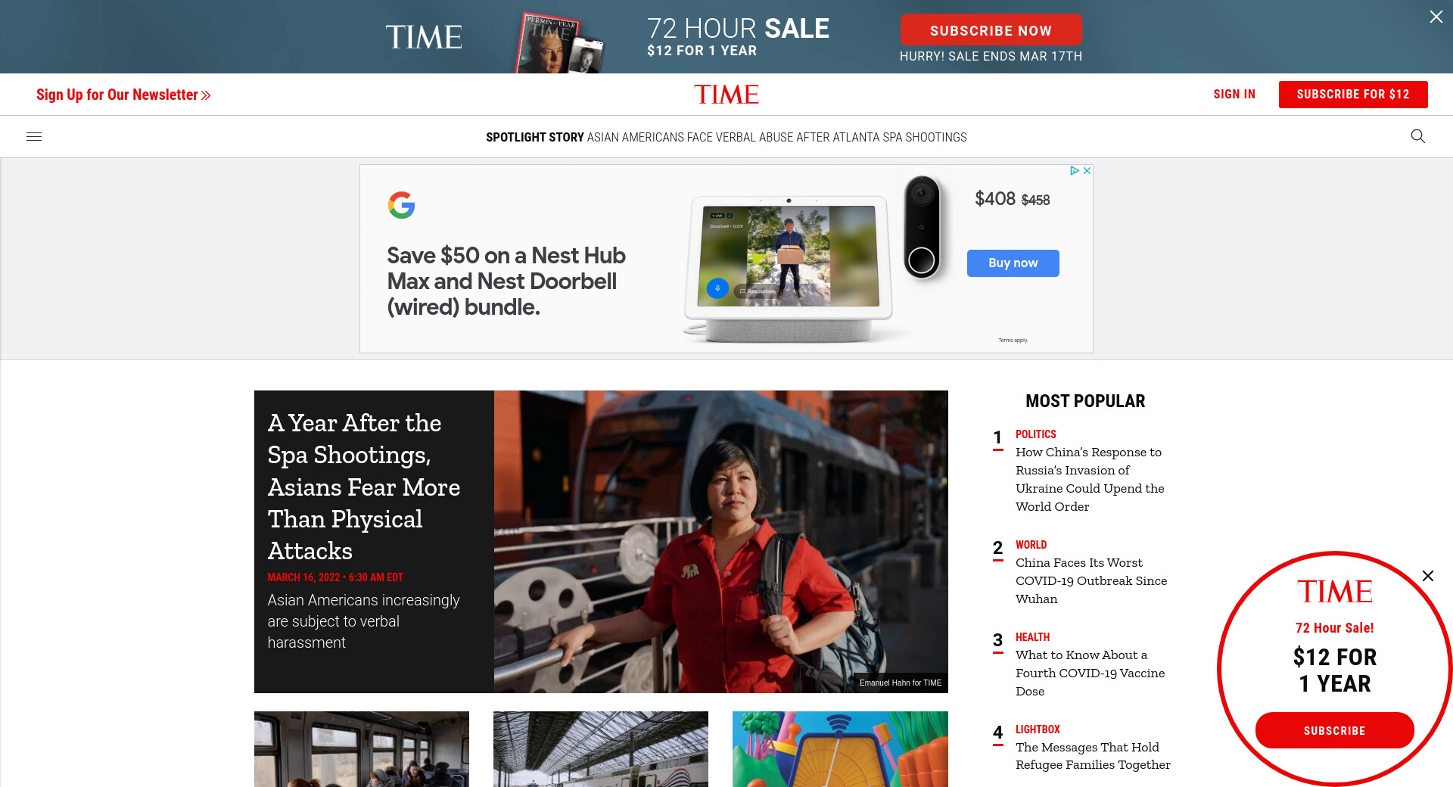Click Sign In link

click(x=1234, y=95)
